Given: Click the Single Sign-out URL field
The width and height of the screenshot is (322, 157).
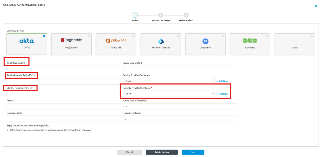Looking at the screenshot, I should coord(180,69).
